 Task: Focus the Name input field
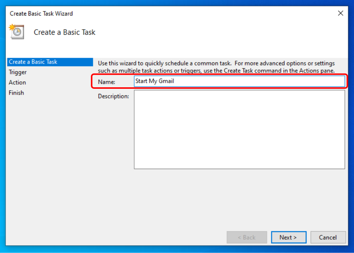click(x=239, y=81)
